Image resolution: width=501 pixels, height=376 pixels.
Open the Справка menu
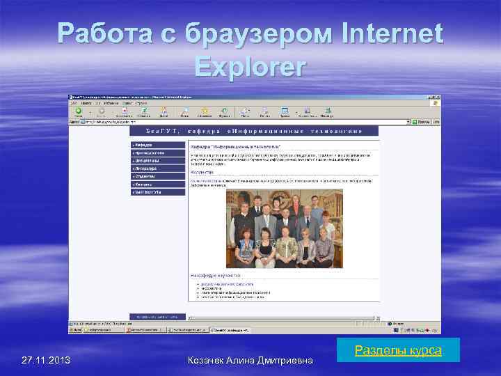(141, 103)
